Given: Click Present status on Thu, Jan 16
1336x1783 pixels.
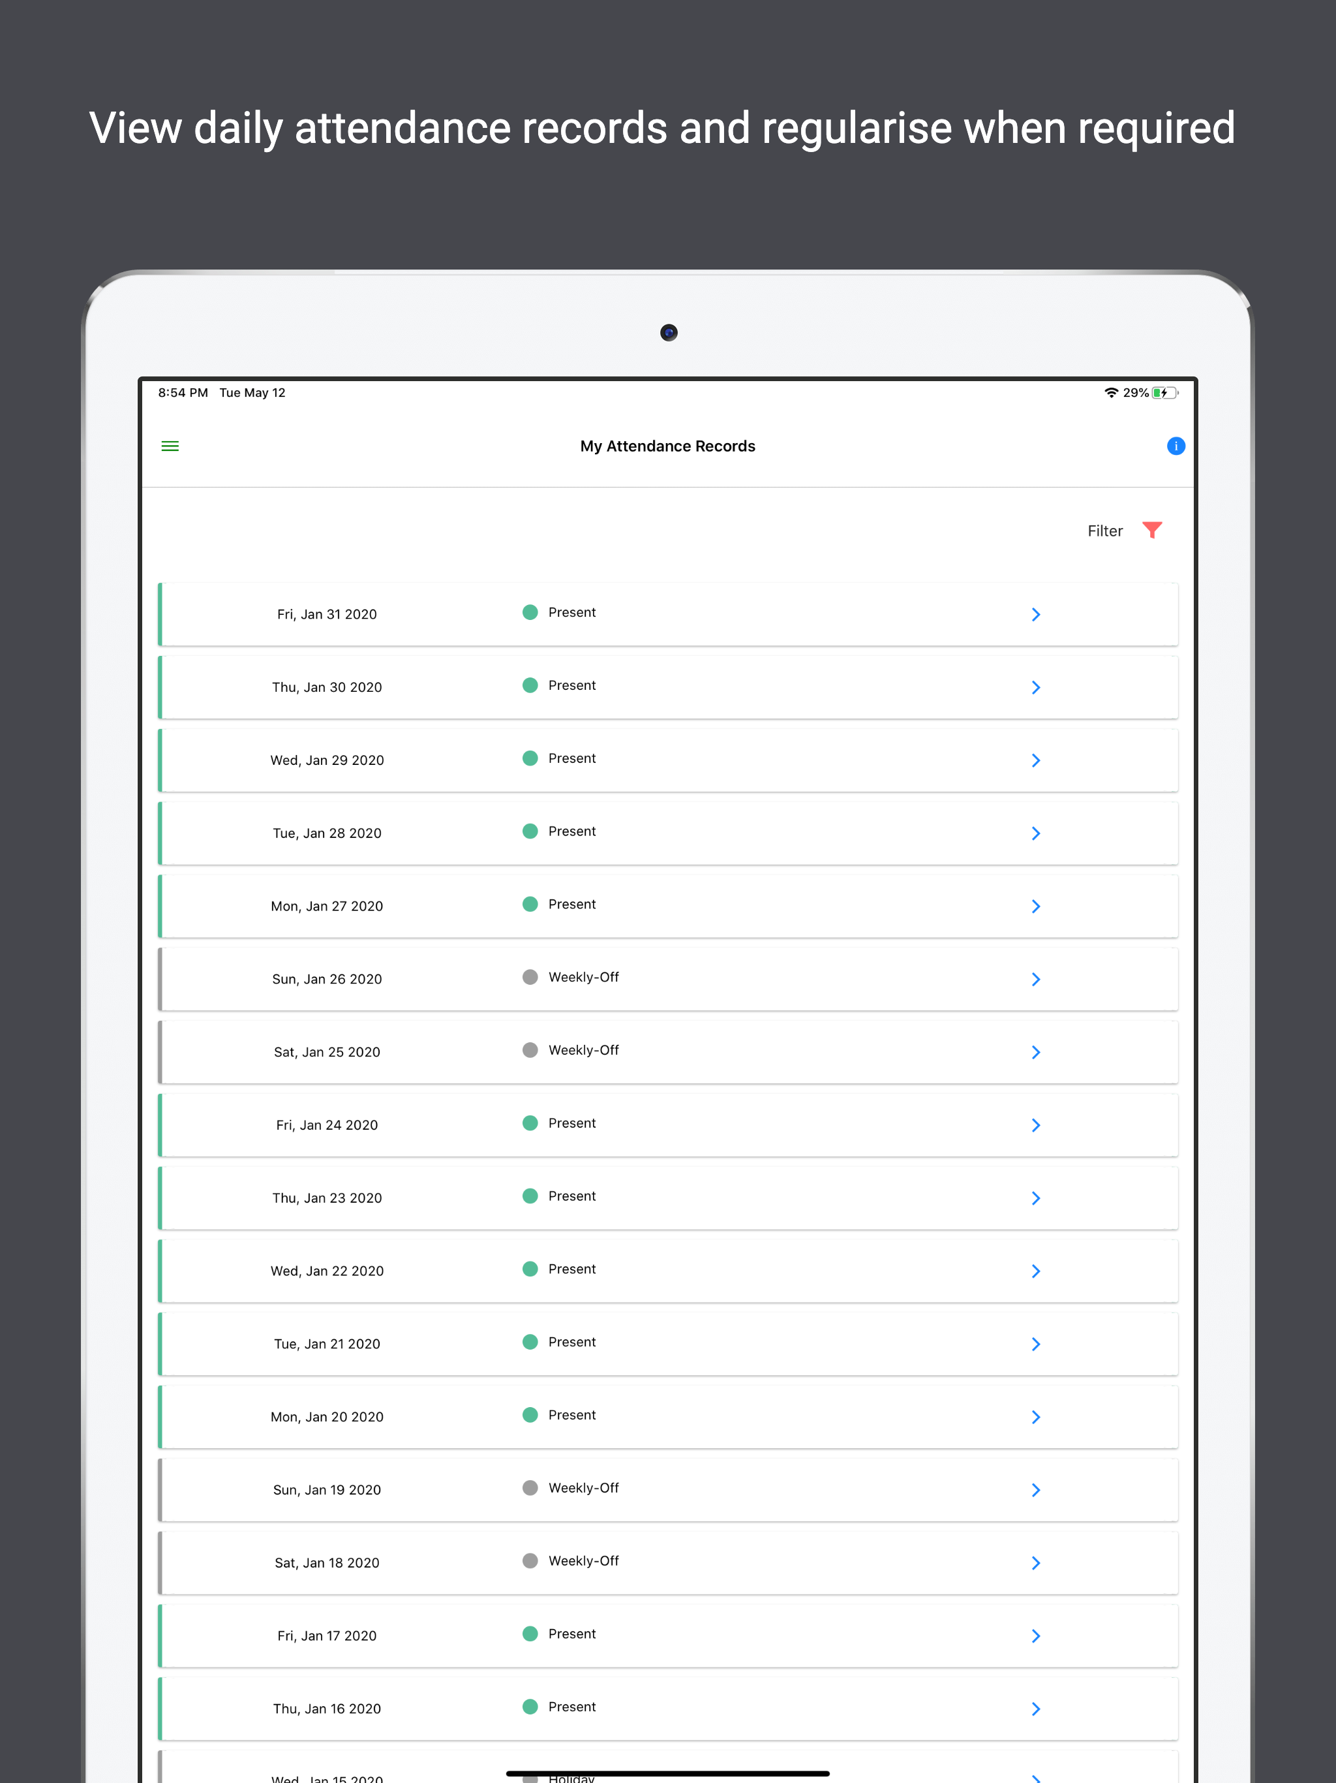Looking at the screenshot, I should pyautogui.click(x=572, y=1707).
